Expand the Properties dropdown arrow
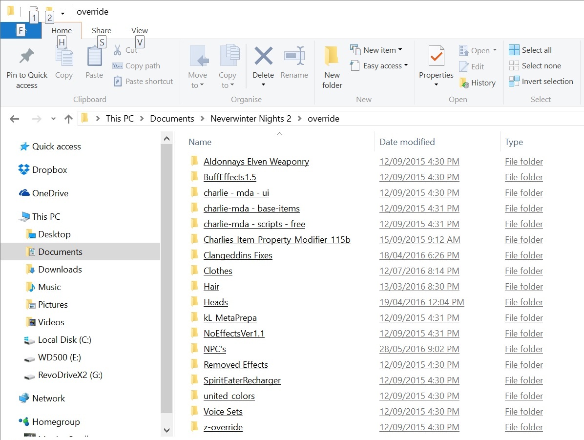The image size is (584, 440). (x=436, y=84)
